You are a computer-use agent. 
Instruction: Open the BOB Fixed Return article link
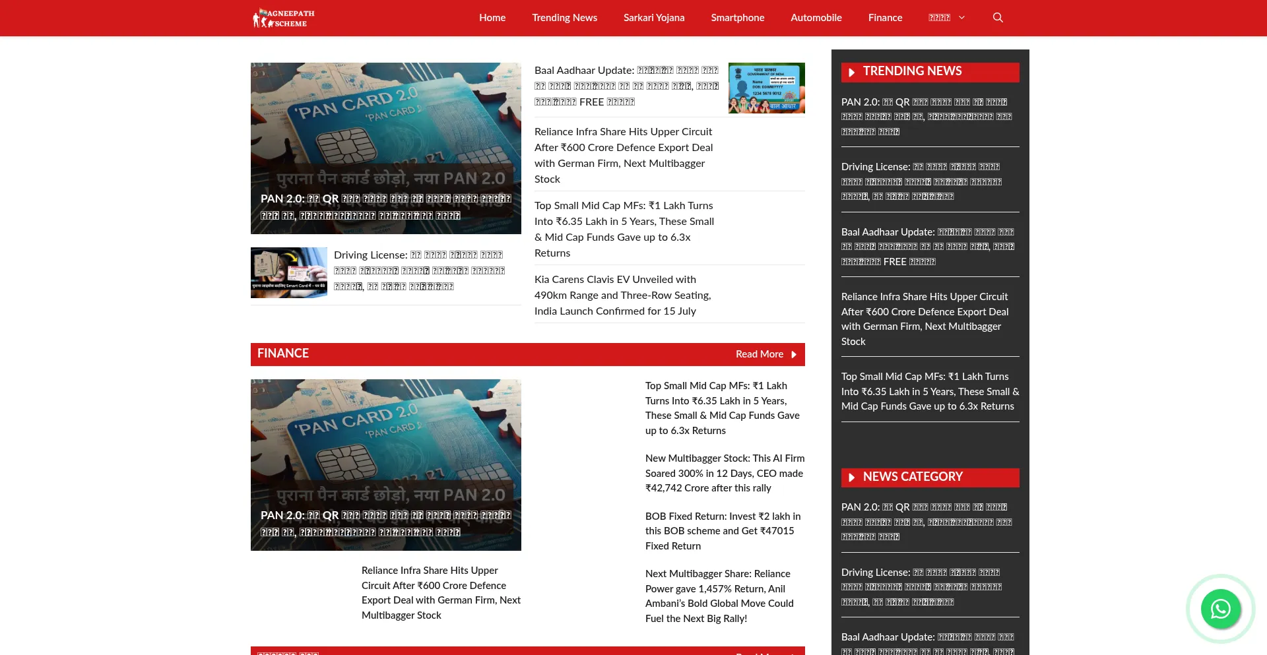(723, 531)
